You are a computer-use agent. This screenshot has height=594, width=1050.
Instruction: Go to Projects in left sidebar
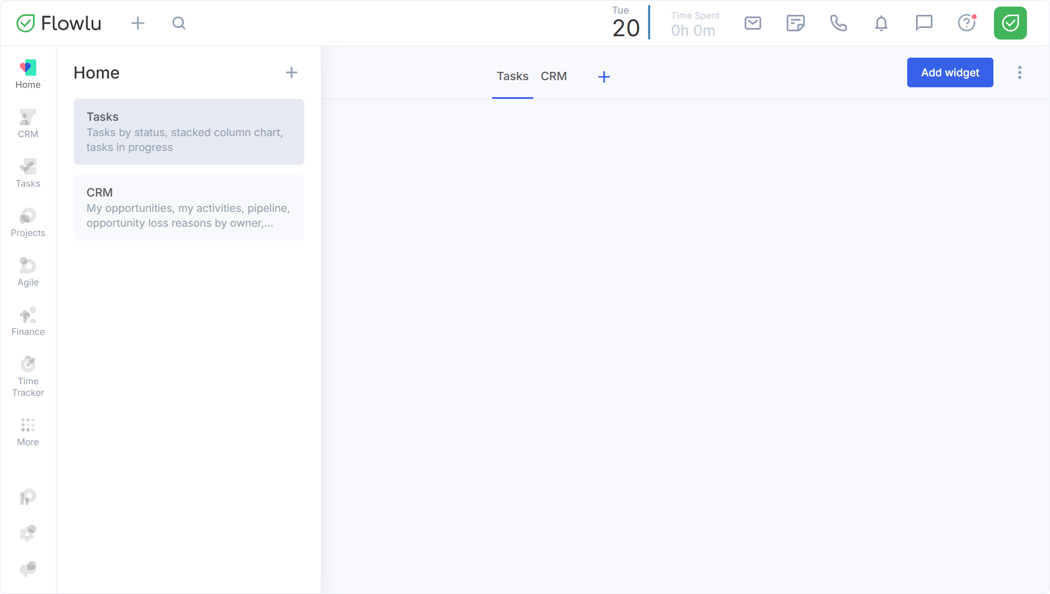pos(28,222)
